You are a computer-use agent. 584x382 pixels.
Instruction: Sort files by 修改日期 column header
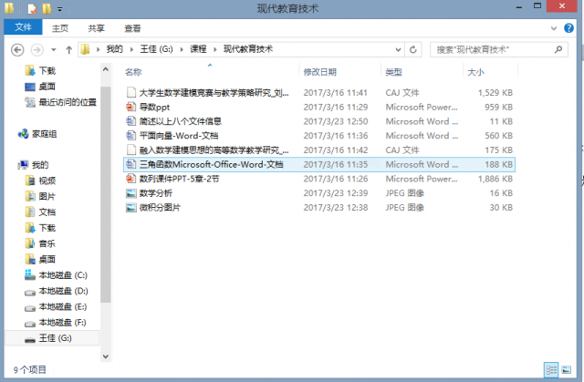click(x=320, y=71)
